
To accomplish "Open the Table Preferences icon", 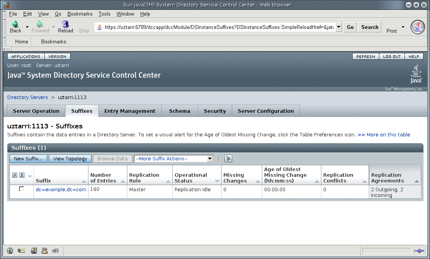I will pos(228,158).
